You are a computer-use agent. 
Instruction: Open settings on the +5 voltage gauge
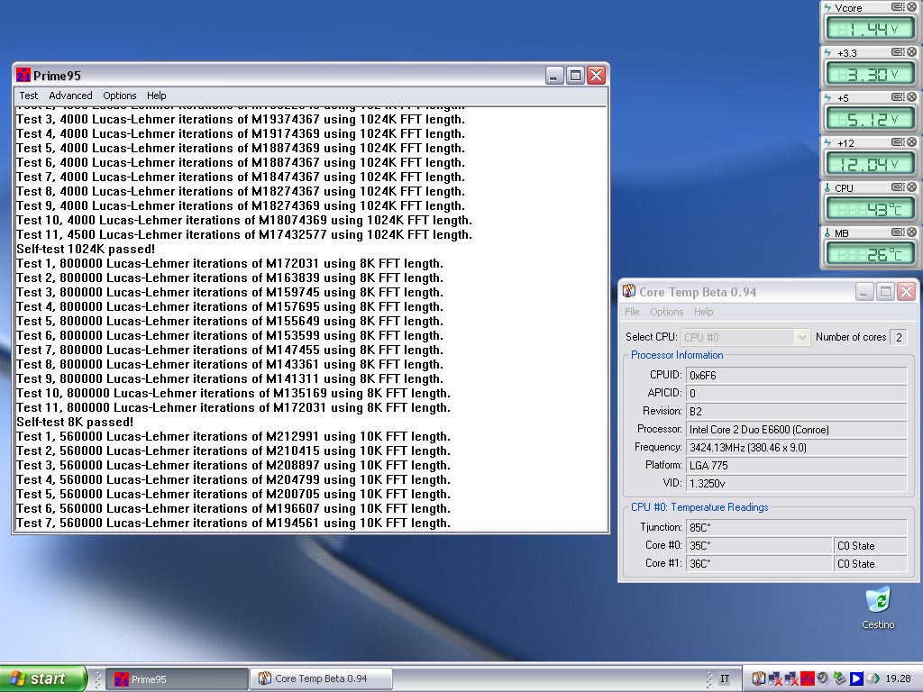[898, 97]
